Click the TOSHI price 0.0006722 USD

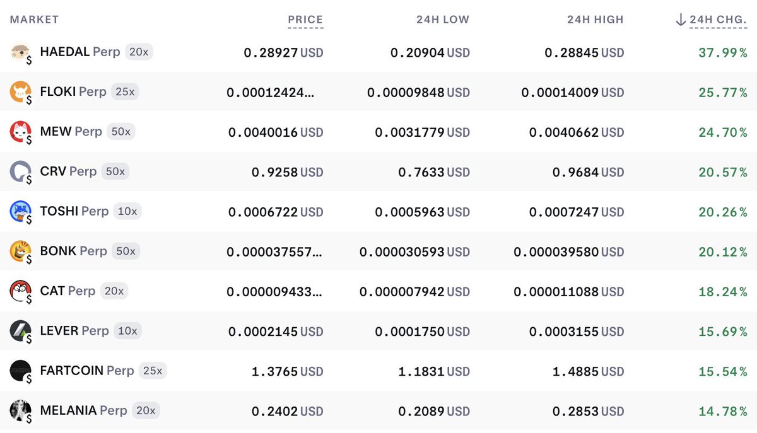coord(276,212)
